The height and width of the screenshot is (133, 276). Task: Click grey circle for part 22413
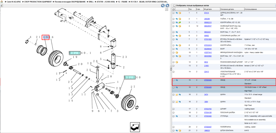tap(173, 72)
